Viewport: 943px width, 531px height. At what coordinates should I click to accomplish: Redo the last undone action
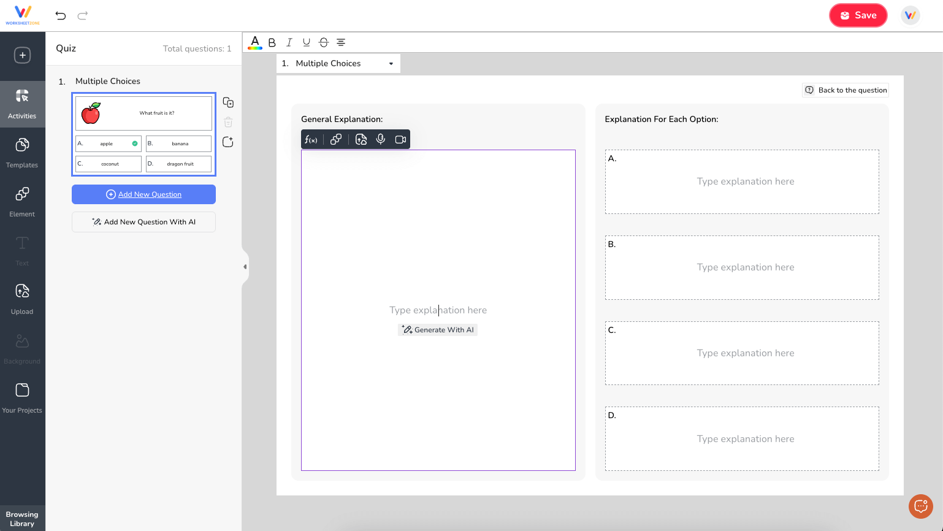tap(83, 15)
